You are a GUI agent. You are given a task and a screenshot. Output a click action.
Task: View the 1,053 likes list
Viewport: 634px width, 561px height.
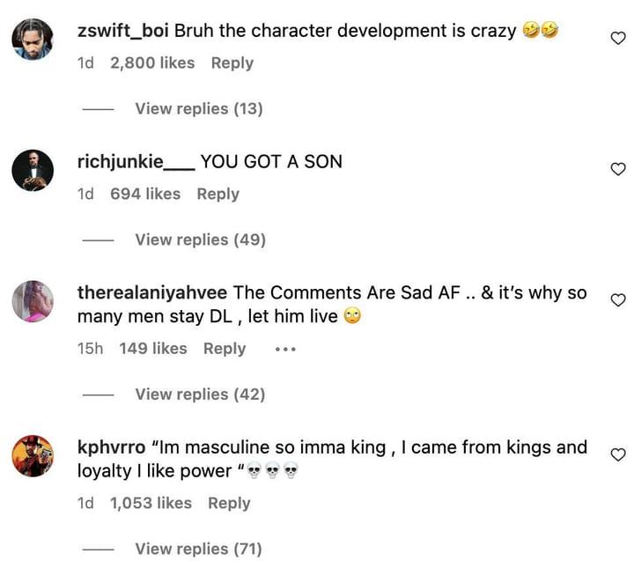pyautogui.click(x=151, y=503)
